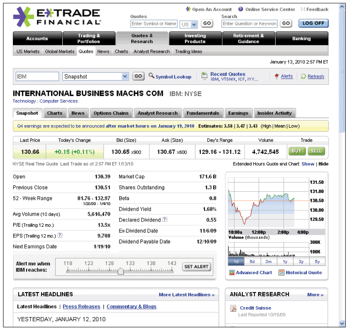Click GO beside the Snapshot dropdown
This screenshot has width=348, height=331.
(x=138, y=76)
